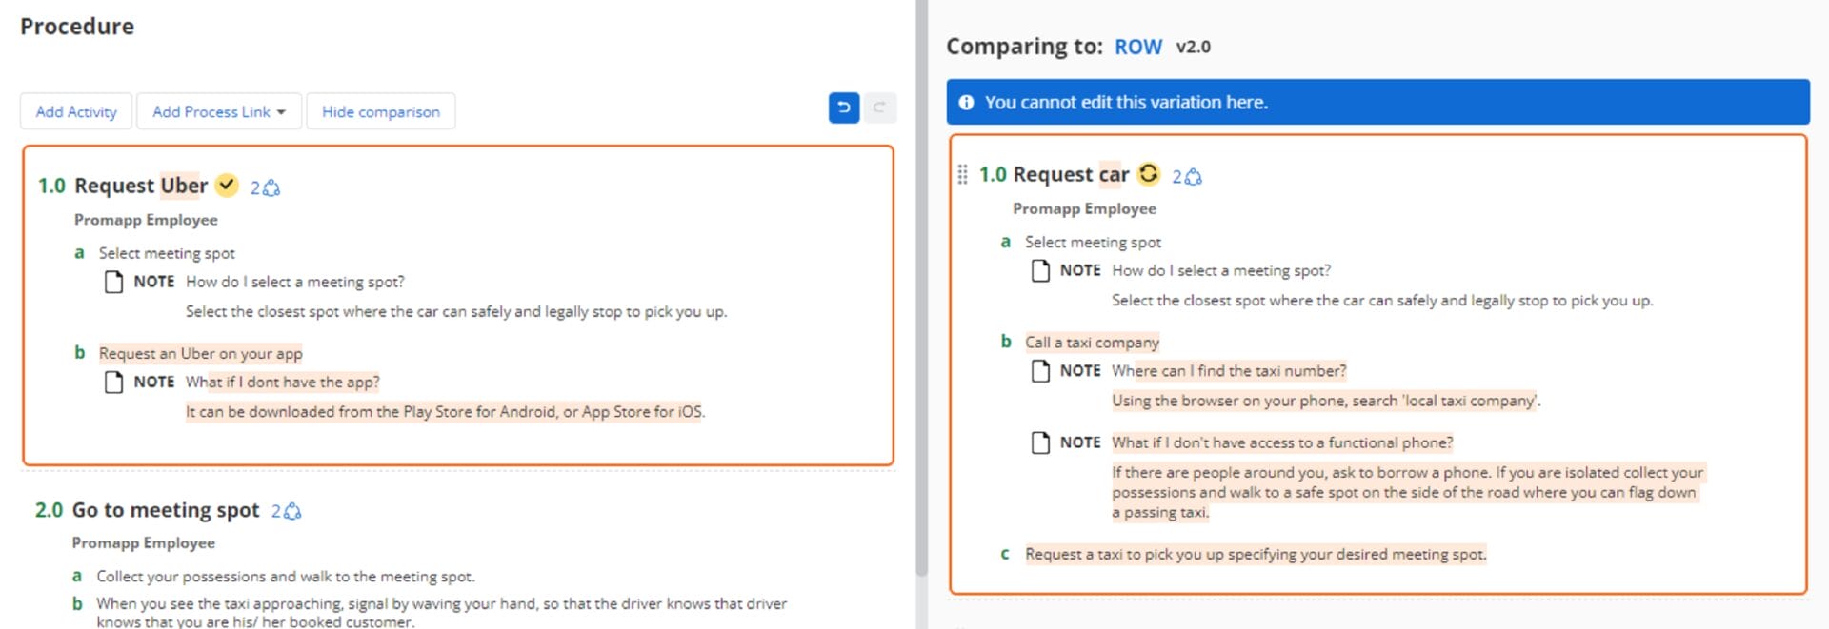The image size is (1829, 629).
Task: Expand the Add Process Link dropdown
Action: pos(219,111)
